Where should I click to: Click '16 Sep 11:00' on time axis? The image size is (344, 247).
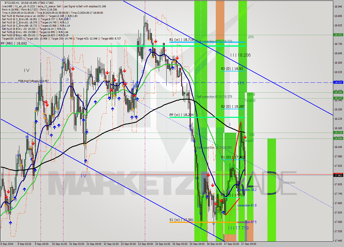coord(214,244)
